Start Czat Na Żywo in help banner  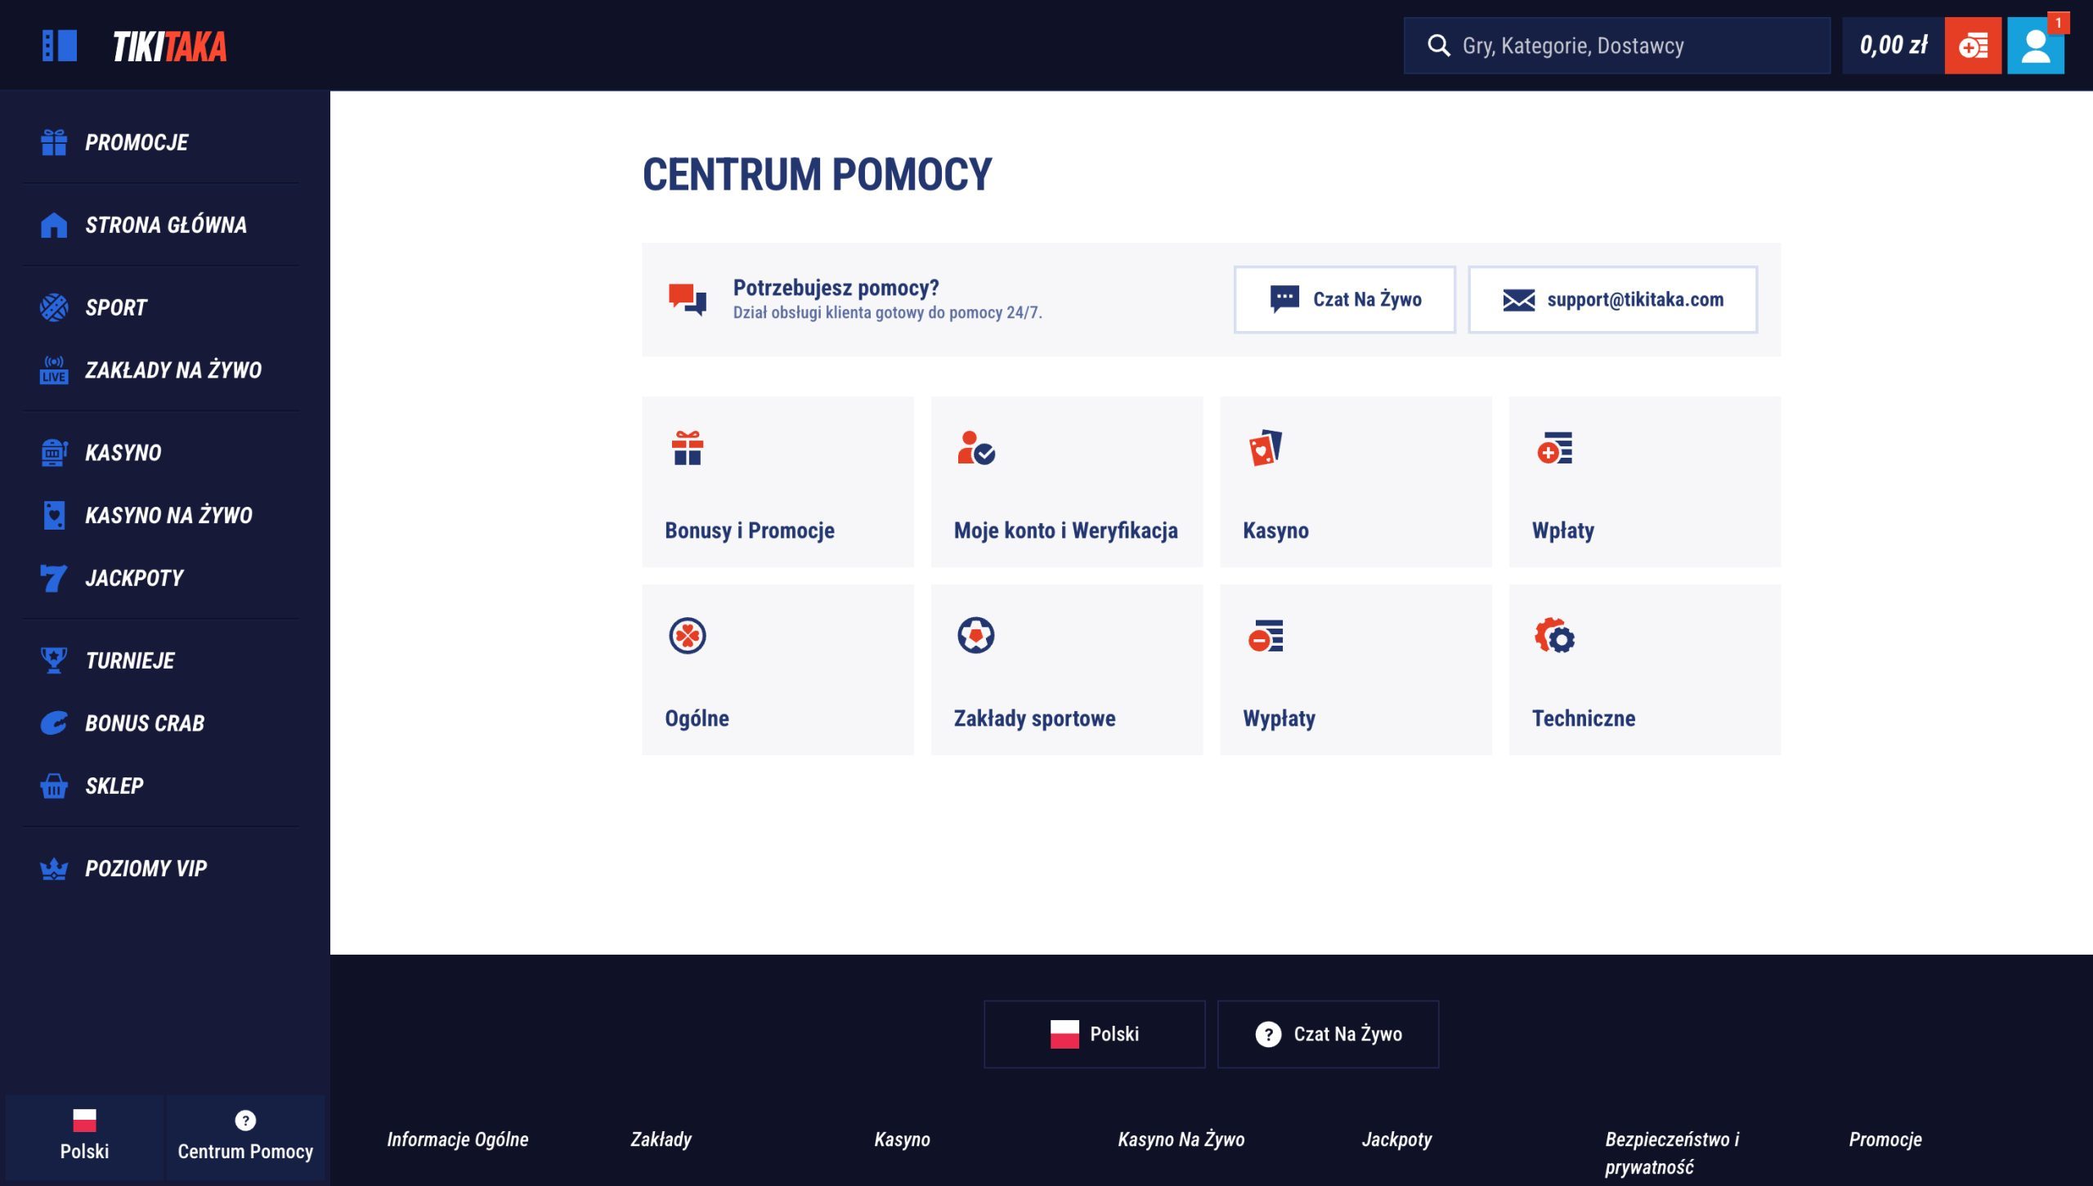tap(1345, 299)
